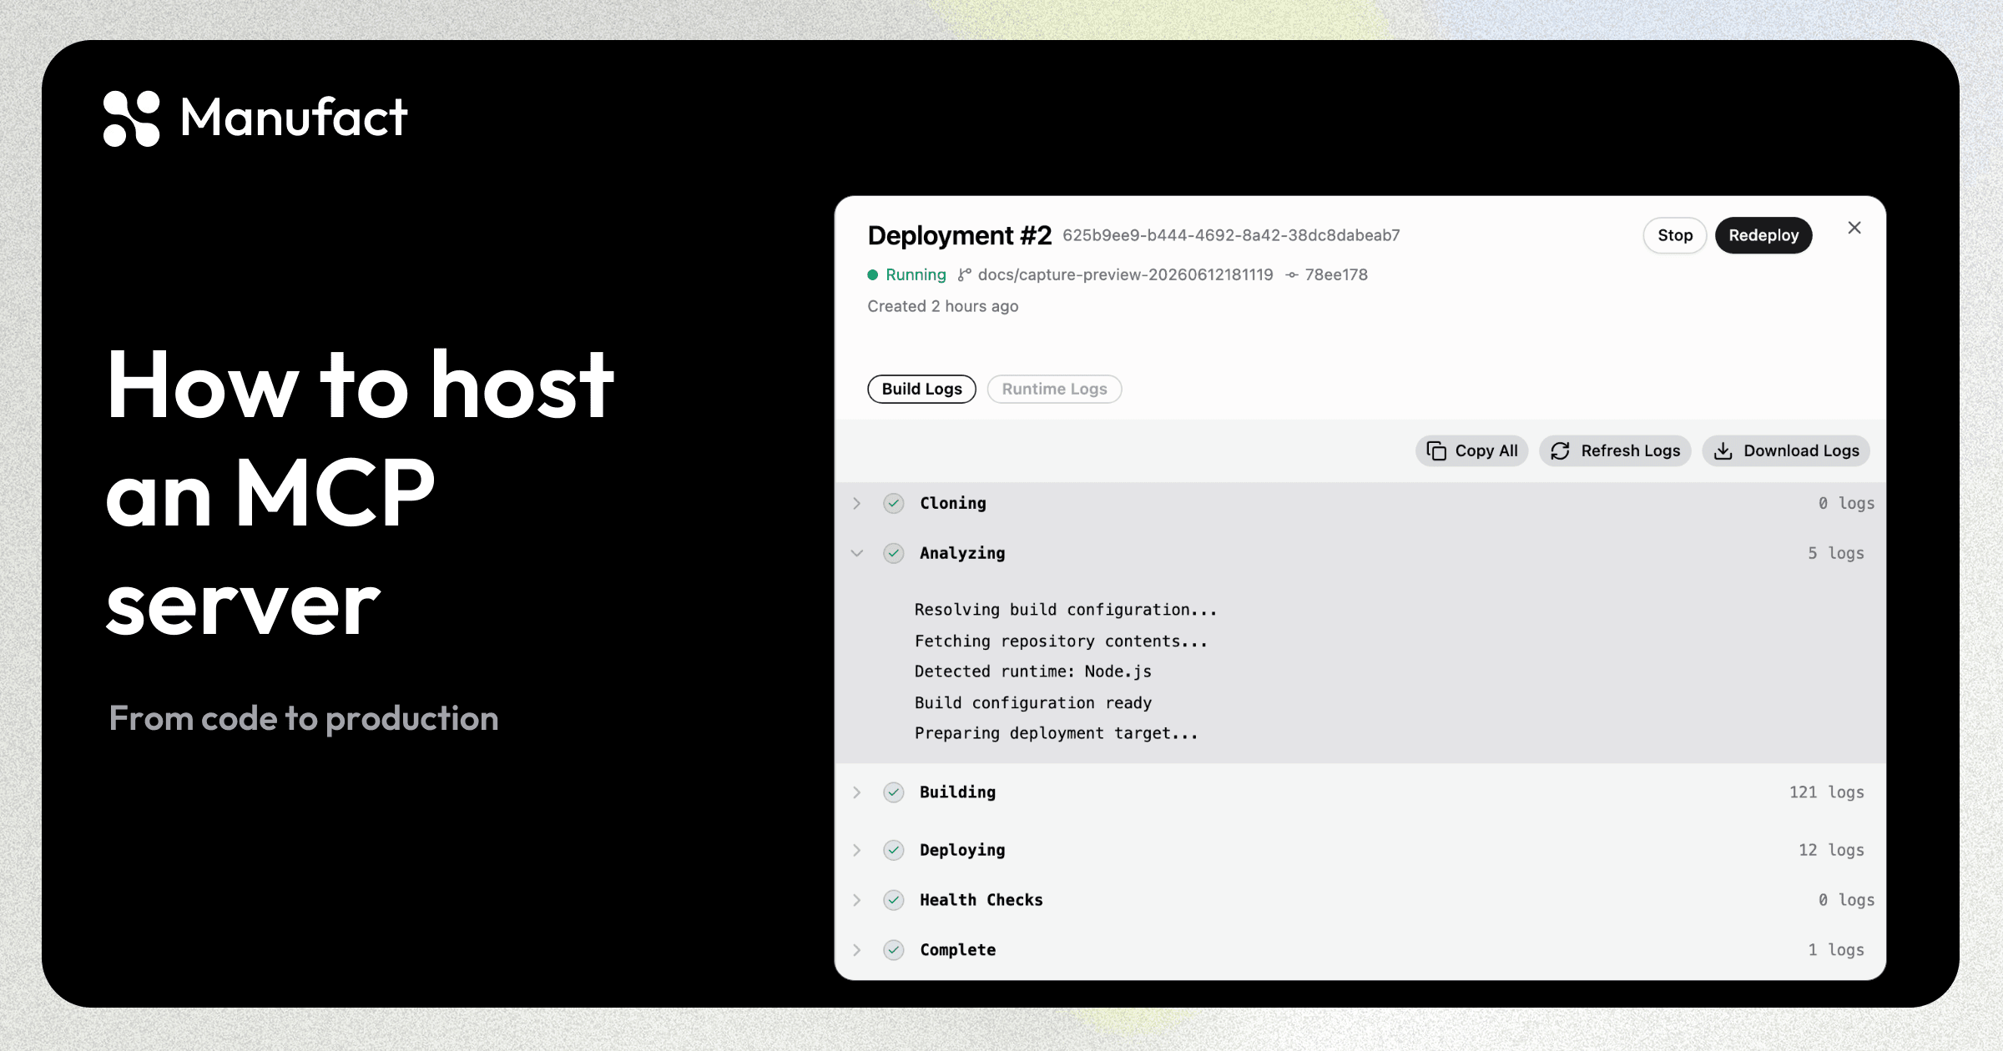Viewport: 2003px width, 1051px height.
Task: Click the 'Preparing deployment target...' log line
Action: point(1057,733)
